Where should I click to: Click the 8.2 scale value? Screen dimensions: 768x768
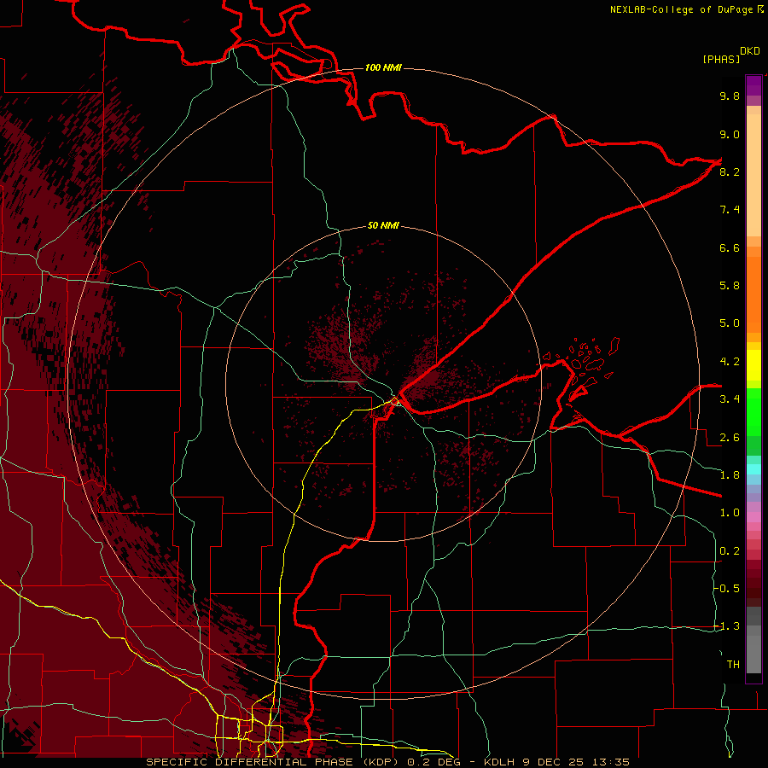pyautogui.click(x=730, y=172)
